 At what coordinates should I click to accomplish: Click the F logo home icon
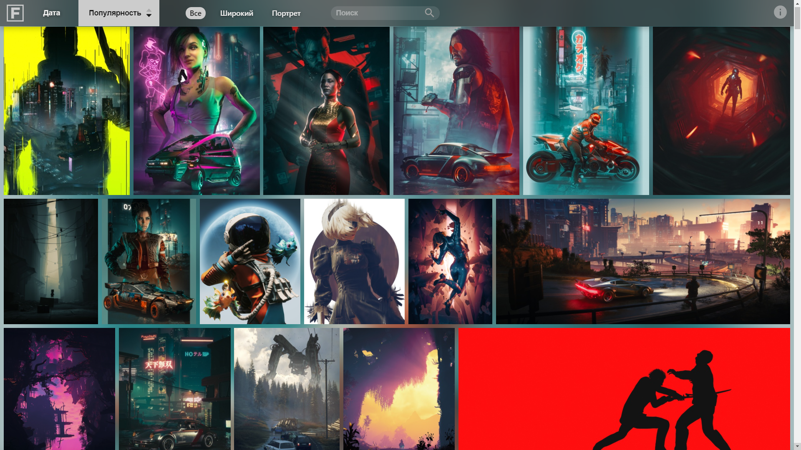pos(15,13)
